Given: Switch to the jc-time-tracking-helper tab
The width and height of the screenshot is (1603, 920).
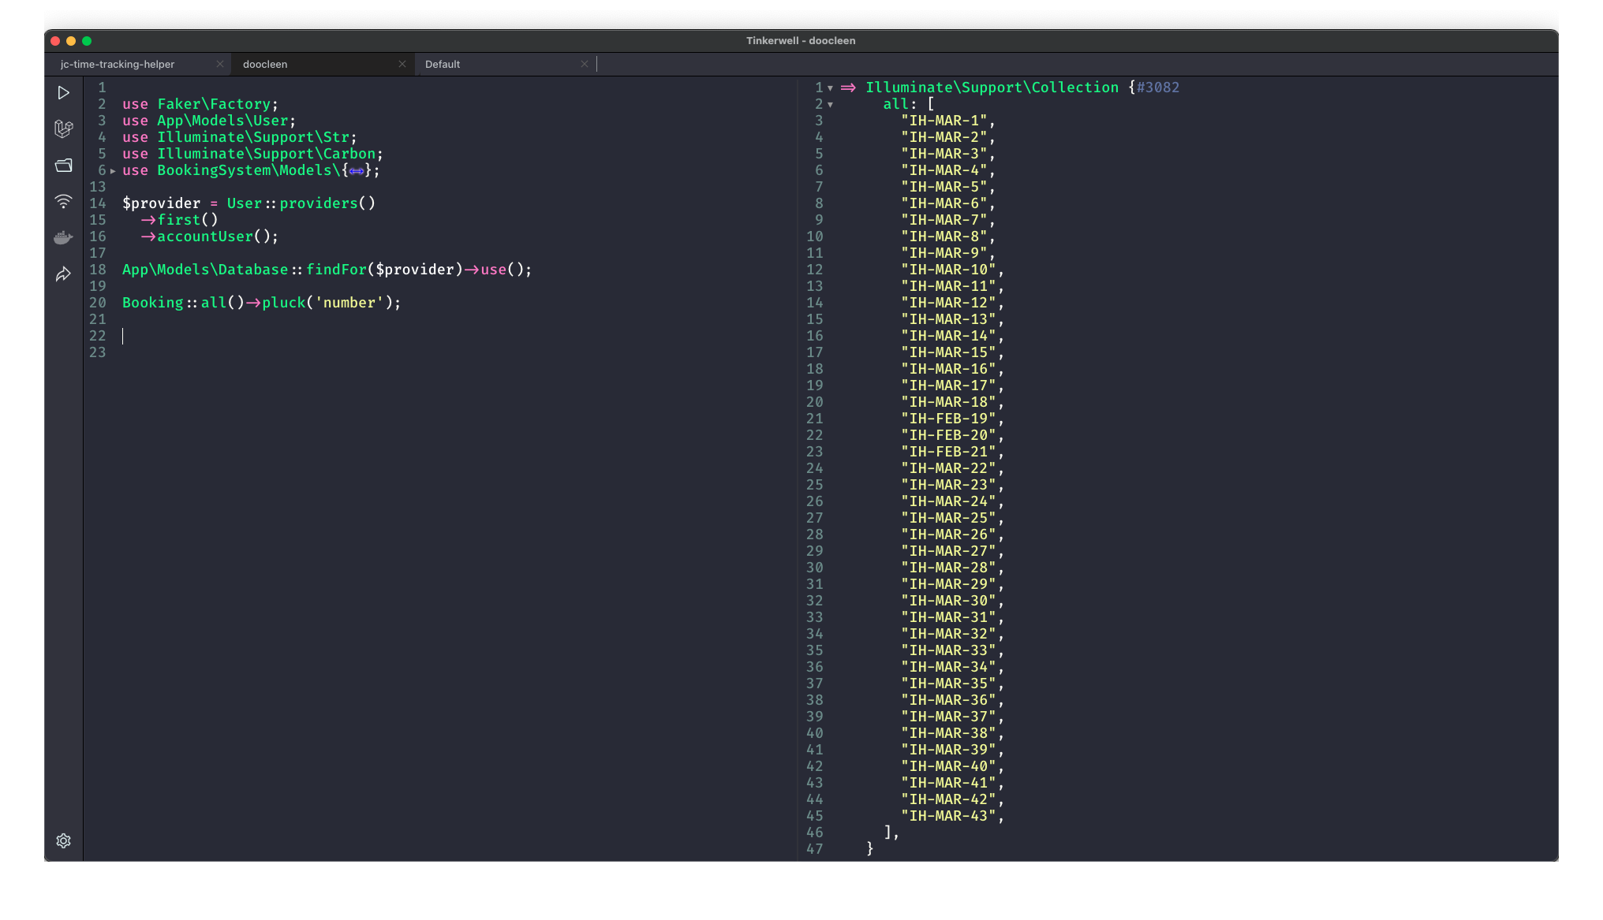Looking at the screenshot, I should tap(117, 64).
